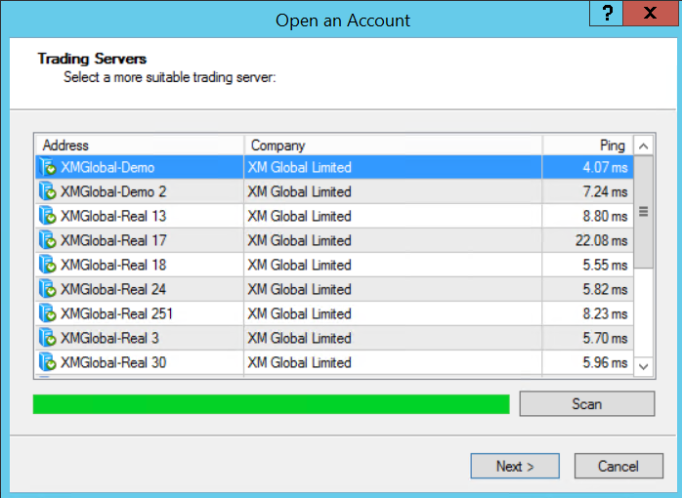This screenshot has width=682, height=498.
Task: Close the Open an Account dialog
Action: (x=651, y=13)
